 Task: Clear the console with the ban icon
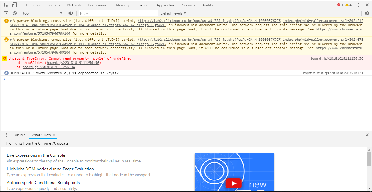[15, 13]
